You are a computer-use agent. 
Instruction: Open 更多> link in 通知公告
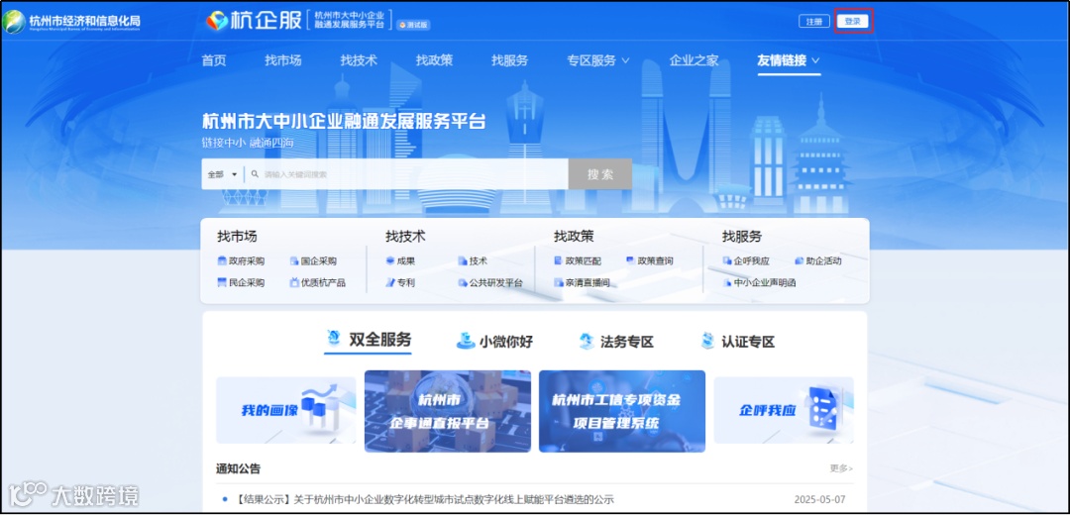point(841,468)
